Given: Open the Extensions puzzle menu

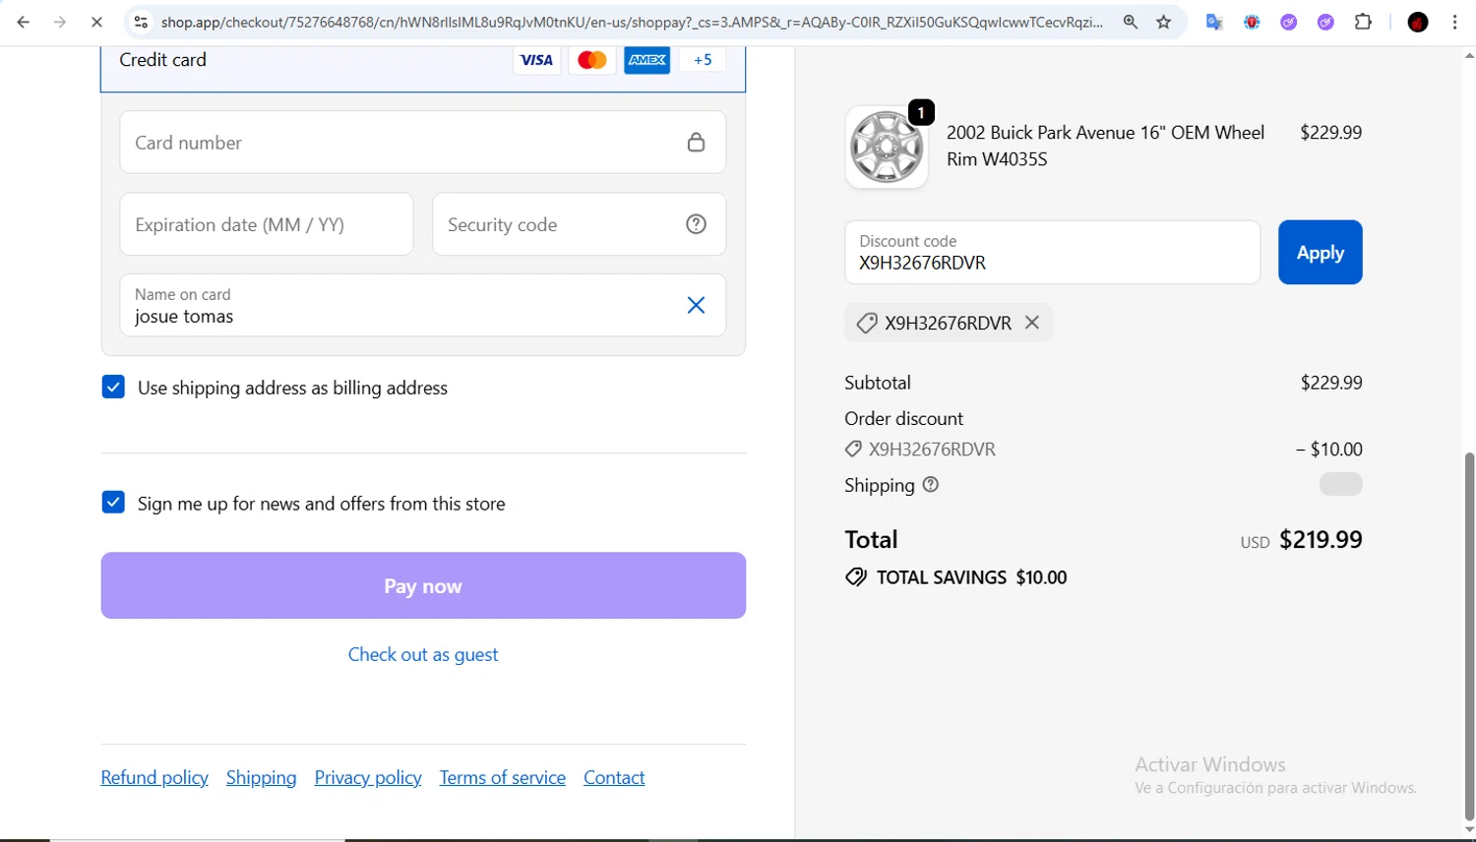Looking at the screenshot, I should [x=1363, y=22].
